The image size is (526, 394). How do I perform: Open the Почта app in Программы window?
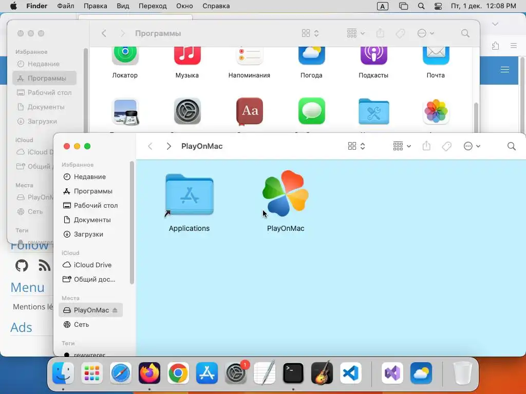click(436, 56)
